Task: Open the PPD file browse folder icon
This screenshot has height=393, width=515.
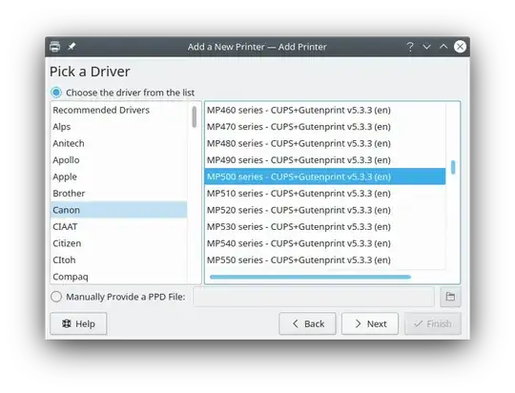Action: point(450,297)
